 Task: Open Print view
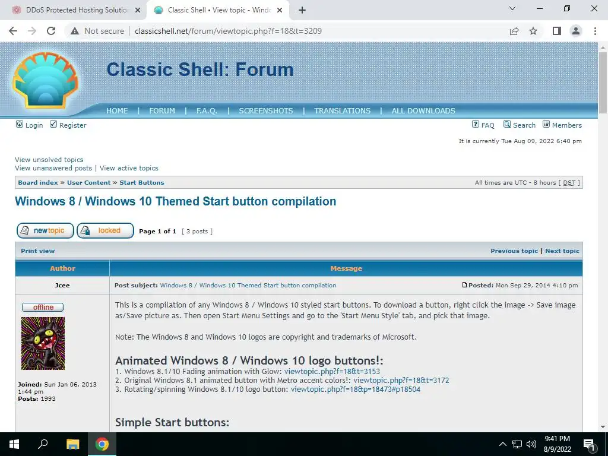click(x=37, y=251)
